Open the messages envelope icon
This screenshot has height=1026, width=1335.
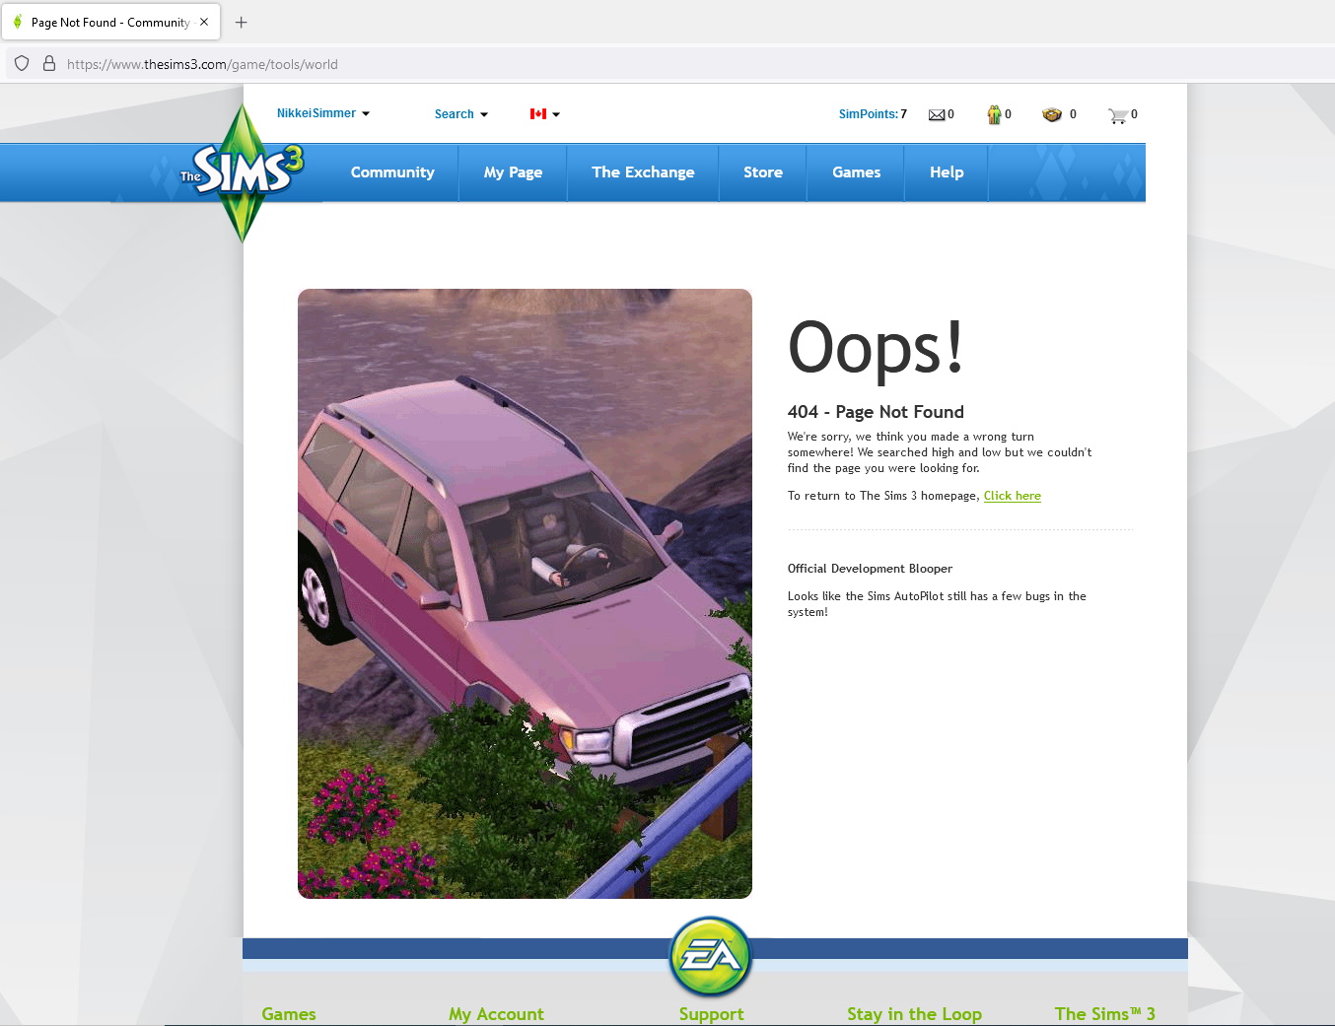[x=937, y=115]
